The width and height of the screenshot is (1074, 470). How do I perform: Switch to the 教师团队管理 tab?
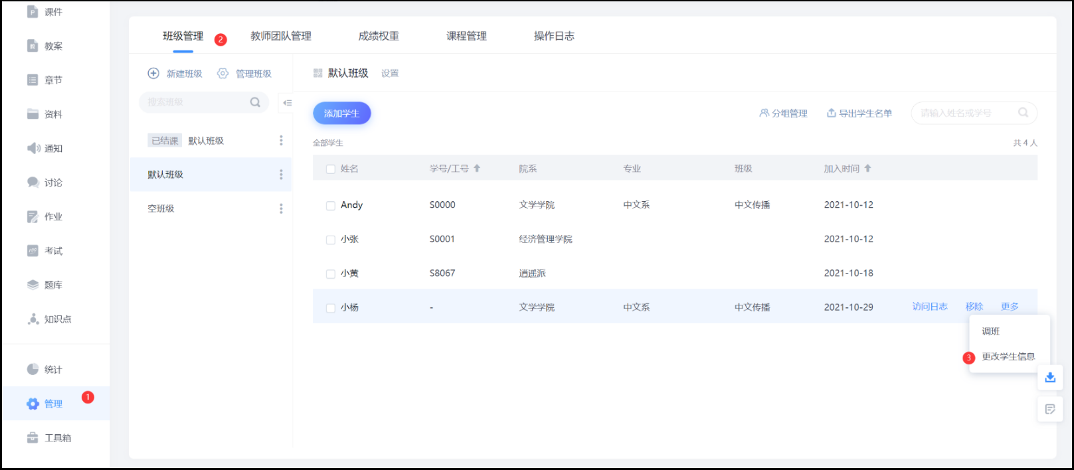[280, 37]
